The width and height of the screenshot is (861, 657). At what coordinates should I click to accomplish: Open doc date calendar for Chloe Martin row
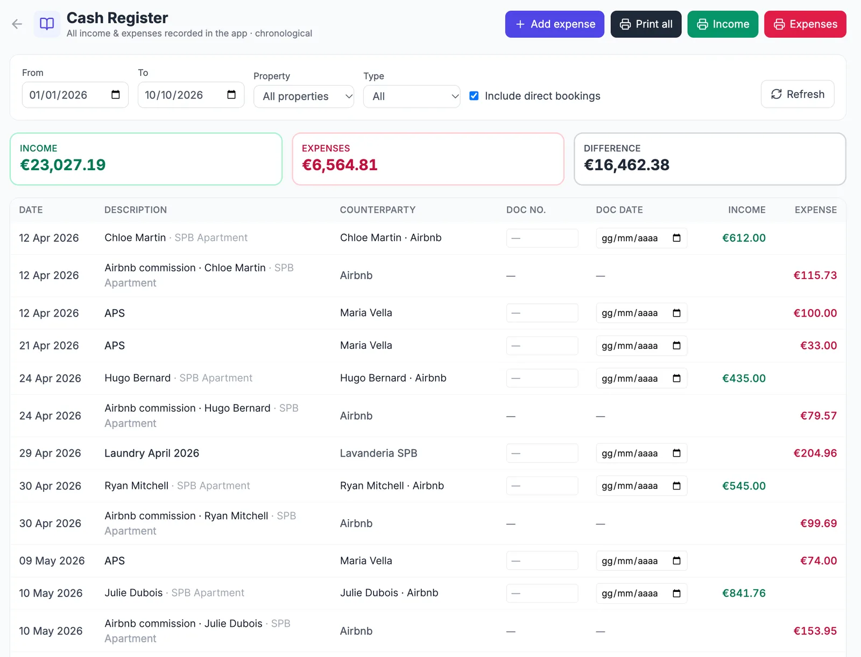pos(676,238)
